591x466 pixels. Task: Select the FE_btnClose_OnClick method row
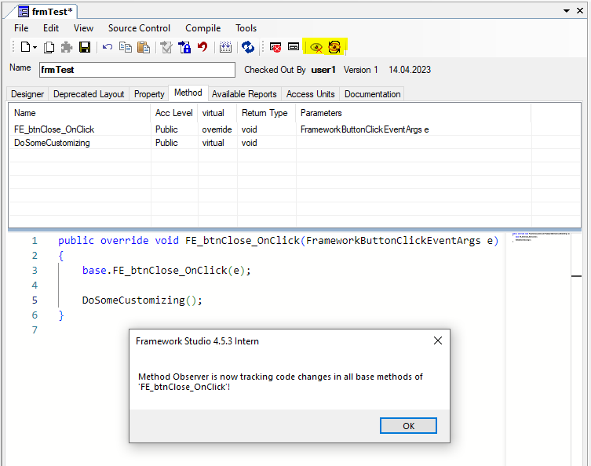tap(295, 129)
